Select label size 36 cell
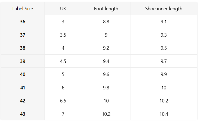Screen dimensions: 198x122 click(x=23, y=21)
